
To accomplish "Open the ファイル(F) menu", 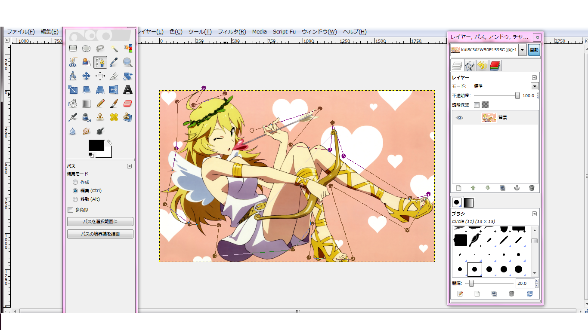I will 21,32.
